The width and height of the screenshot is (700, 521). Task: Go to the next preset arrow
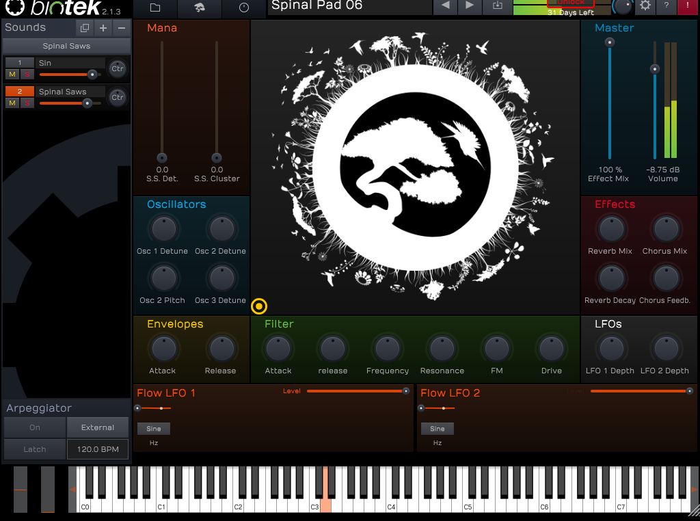tap(470, 6)
